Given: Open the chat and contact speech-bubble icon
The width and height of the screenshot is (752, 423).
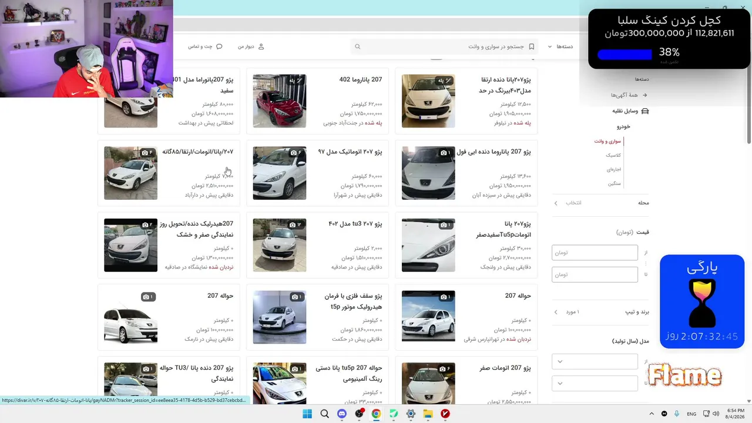Looking at the screenshot, I should click(x=219, y=46).
